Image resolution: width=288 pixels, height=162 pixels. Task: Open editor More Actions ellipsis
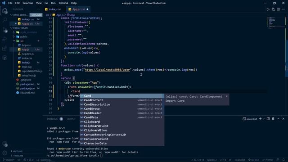tap(283, 9)
